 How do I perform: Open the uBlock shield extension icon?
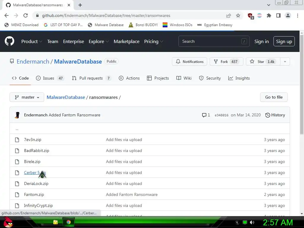tap(250, 16)
